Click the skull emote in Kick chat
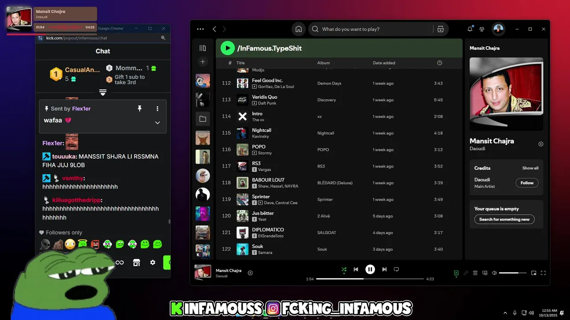Screen dimensions: 570x320 [45, 244]
